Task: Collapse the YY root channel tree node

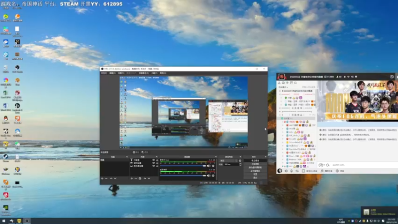Action: pyautogui.click(x=280, y=91)
